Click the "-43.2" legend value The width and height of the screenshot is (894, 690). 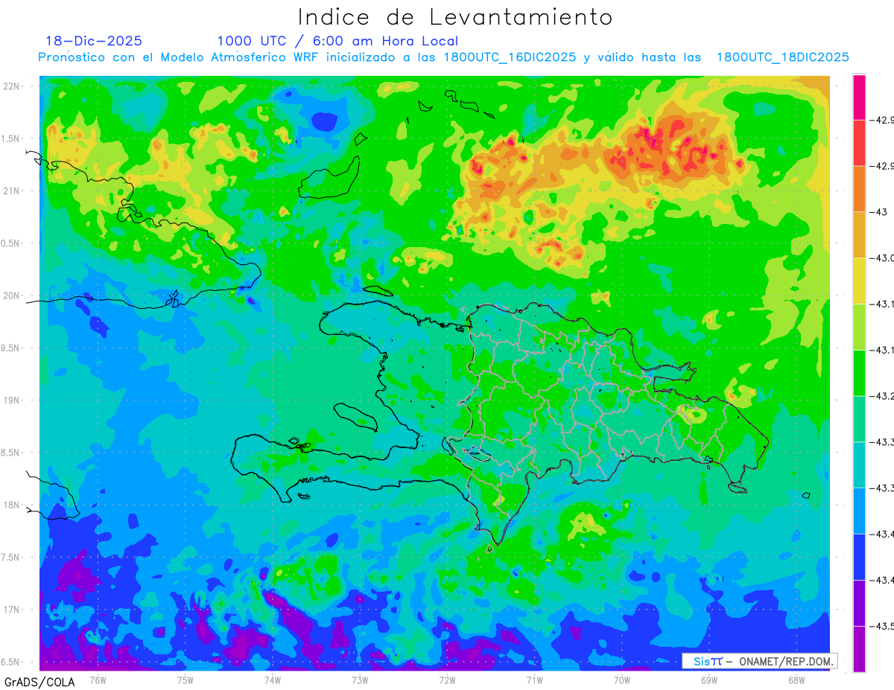pyautogui.click(x=884, y=396)
